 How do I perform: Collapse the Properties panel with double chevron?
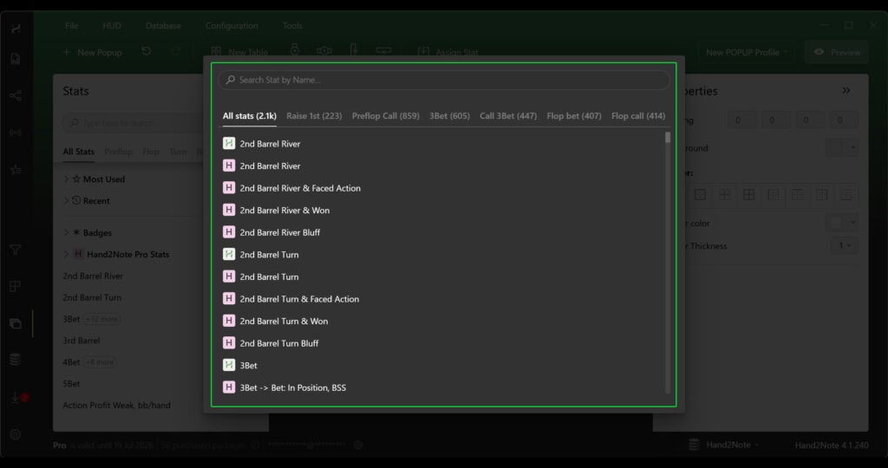(x=846, y=90)
